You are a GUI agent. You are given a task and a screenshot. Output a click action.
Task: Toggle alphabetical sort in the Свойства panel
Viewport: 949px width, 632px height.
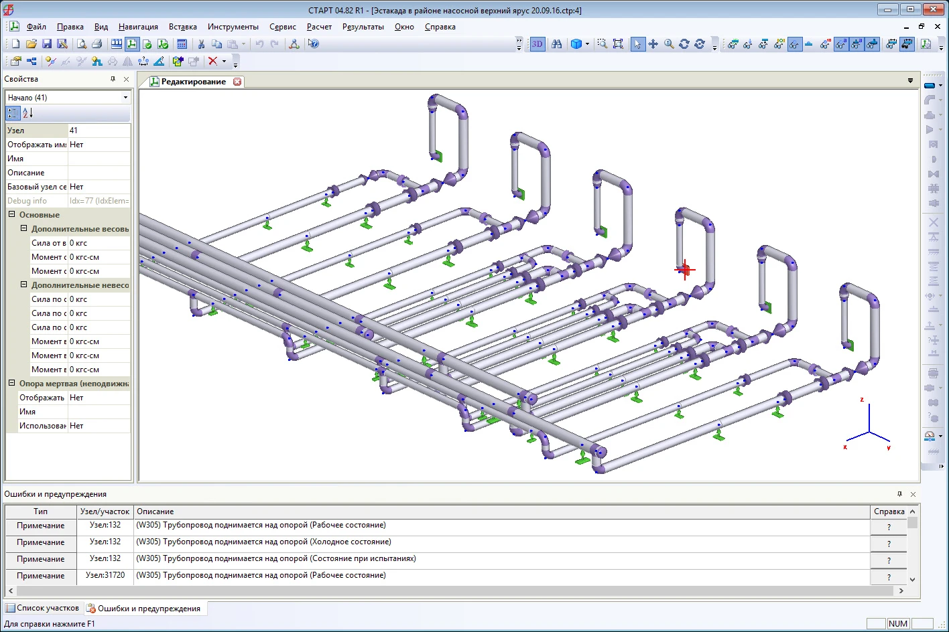pos(27,113)
